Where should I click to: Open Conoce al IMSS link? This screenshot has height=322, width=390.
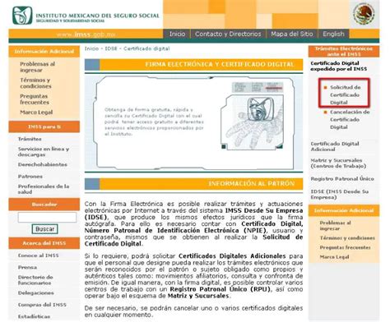click(38, 255)
